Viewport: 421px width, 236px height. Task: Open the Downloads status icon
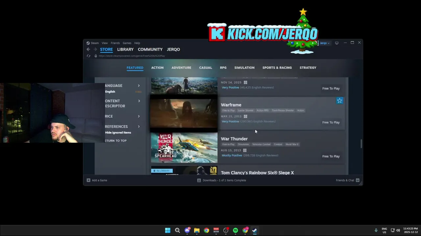pyautogui.click(x=199, y=180)
